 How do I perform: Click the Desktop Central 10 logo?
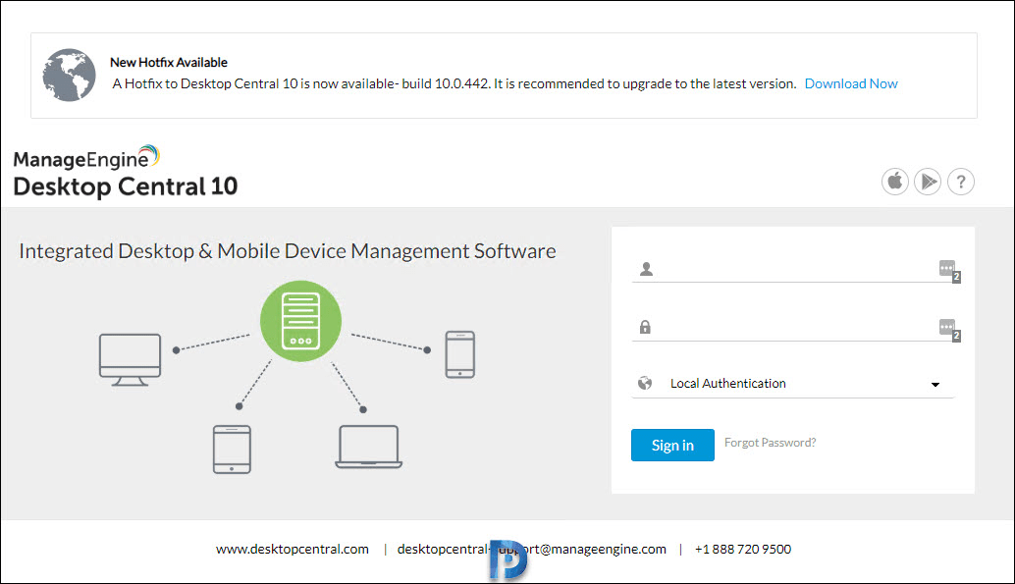(124, 172)
